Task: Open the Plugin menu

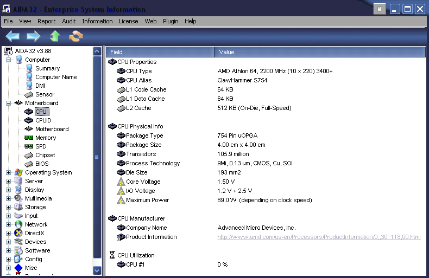Action: click(x=171, y=21)
